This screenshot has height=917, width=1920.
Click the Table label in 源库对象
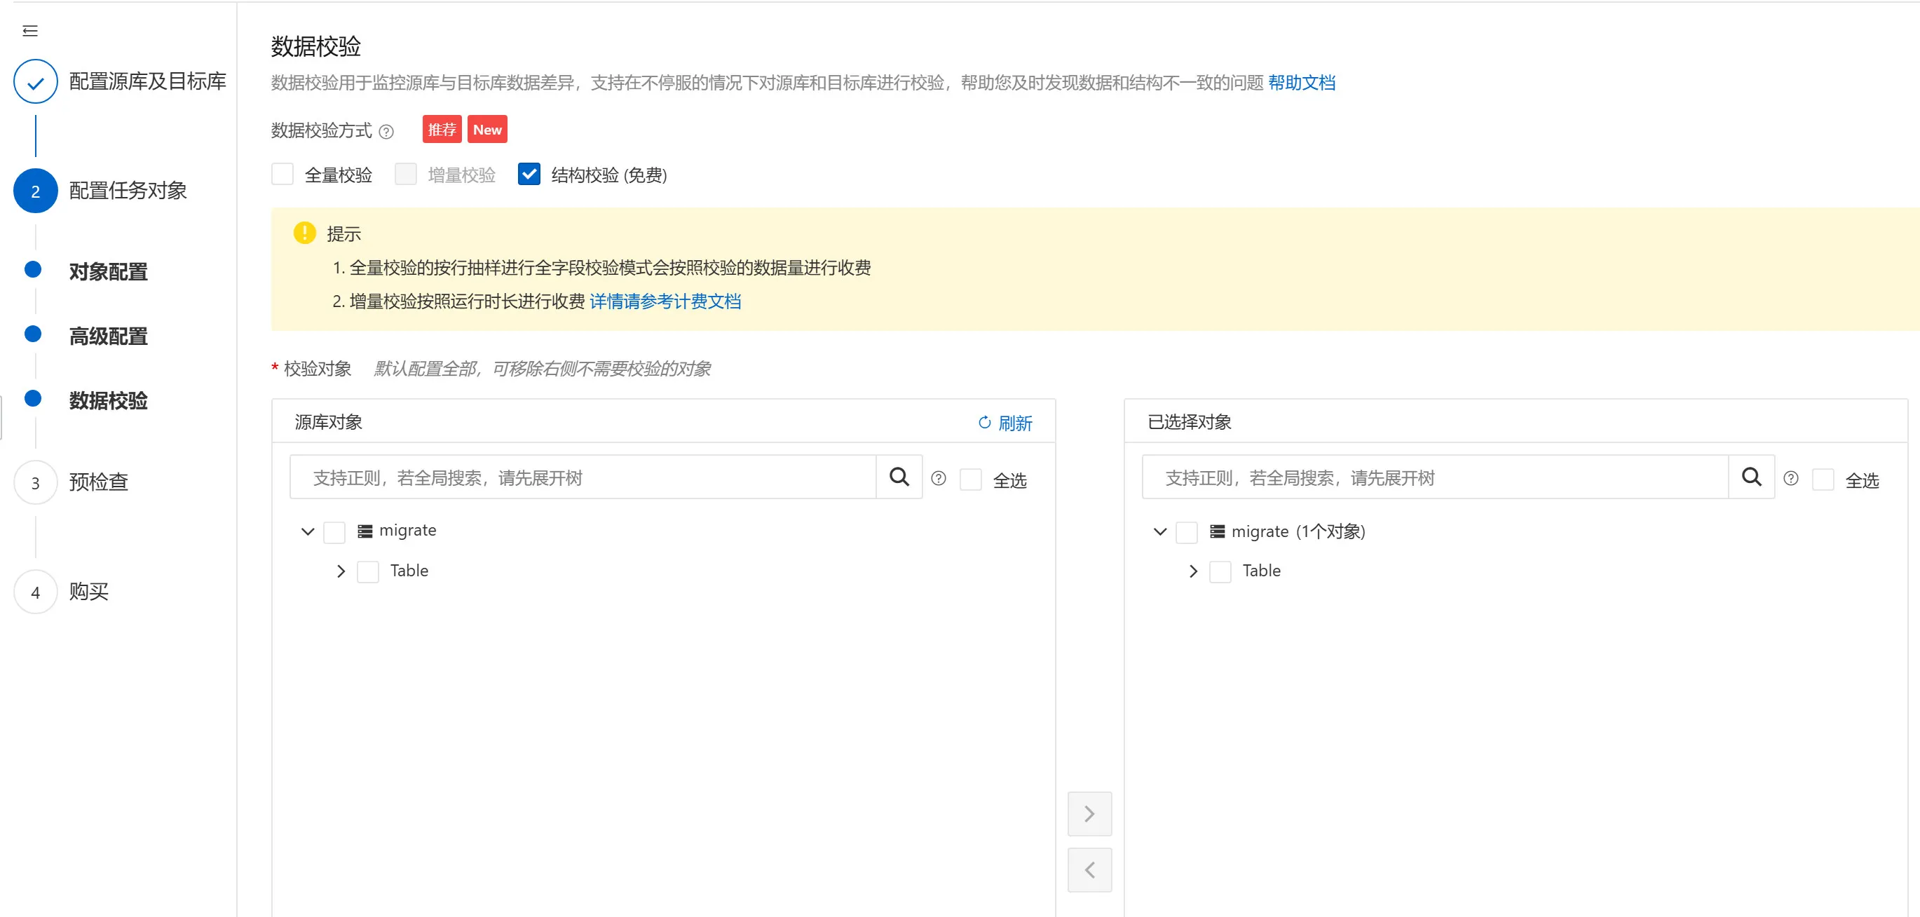tap(409, 571)
